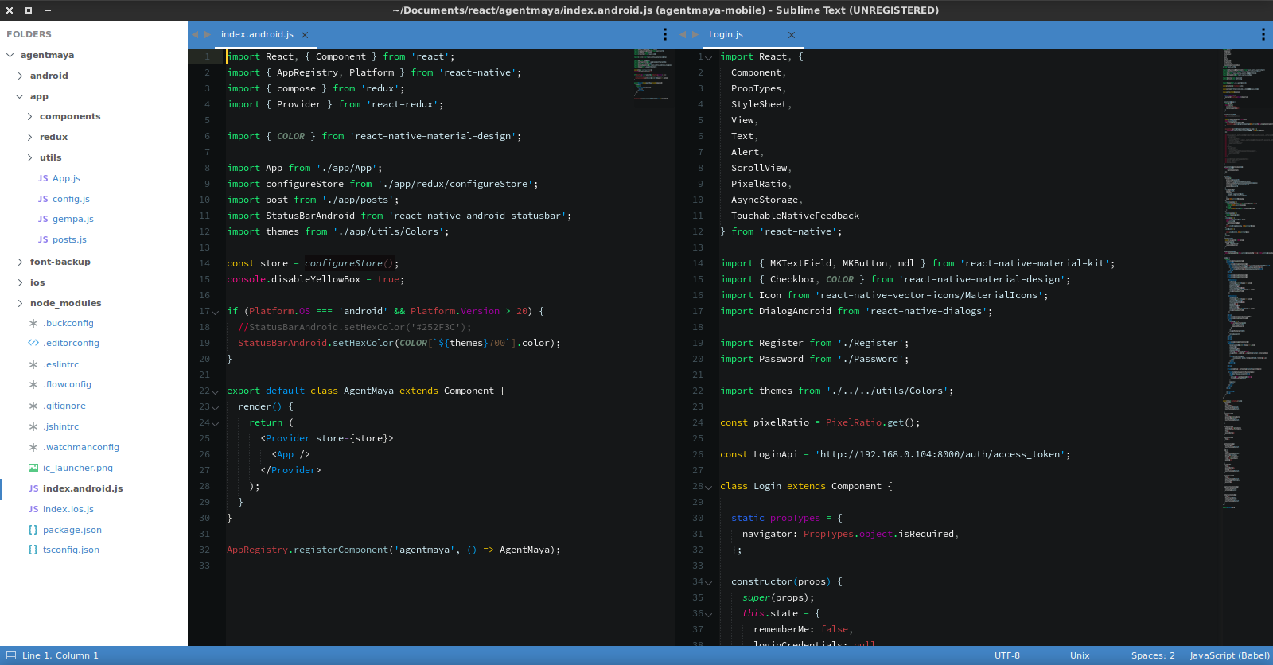
Task: Open left pane tab options menu
Action: [x=665, y=34]
